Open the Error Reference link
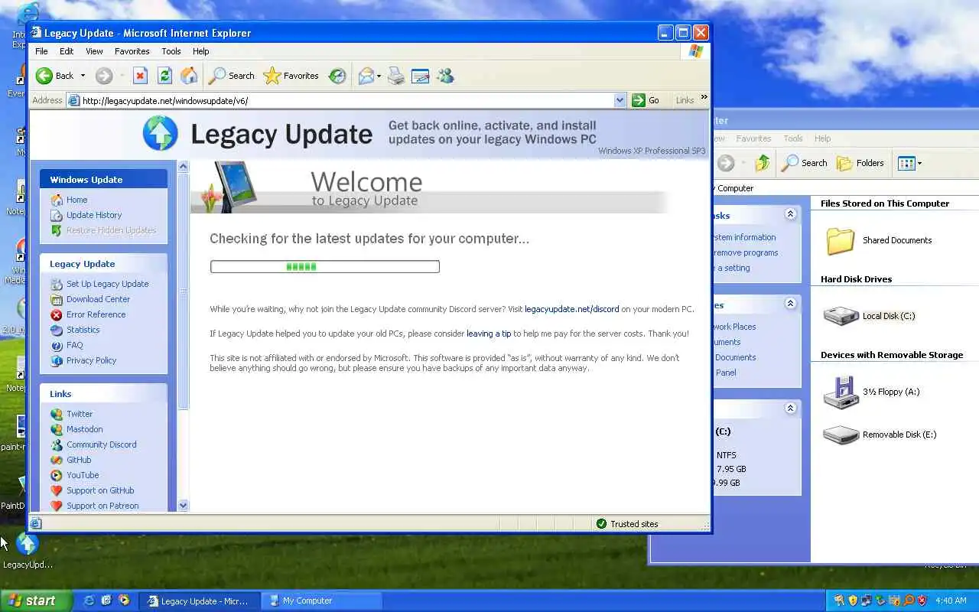Viewport: 979px width, 612px height. coord(96,314)
